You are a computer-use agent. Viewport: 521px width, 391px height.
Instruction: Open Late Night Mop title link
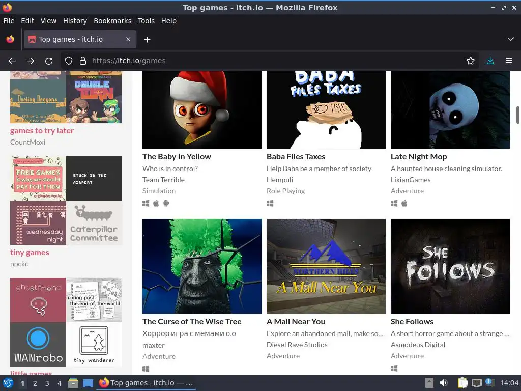coord(419,157)
